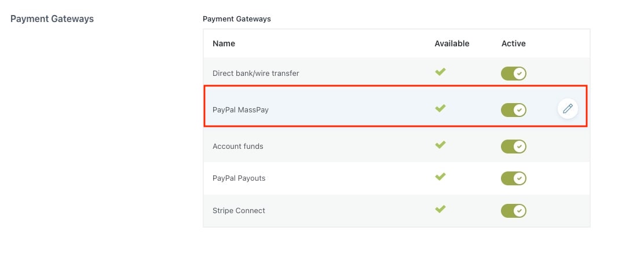The image size is (622, 256).
Task: Click the Available checkmark for Account funds
Action: click(440, 145)
